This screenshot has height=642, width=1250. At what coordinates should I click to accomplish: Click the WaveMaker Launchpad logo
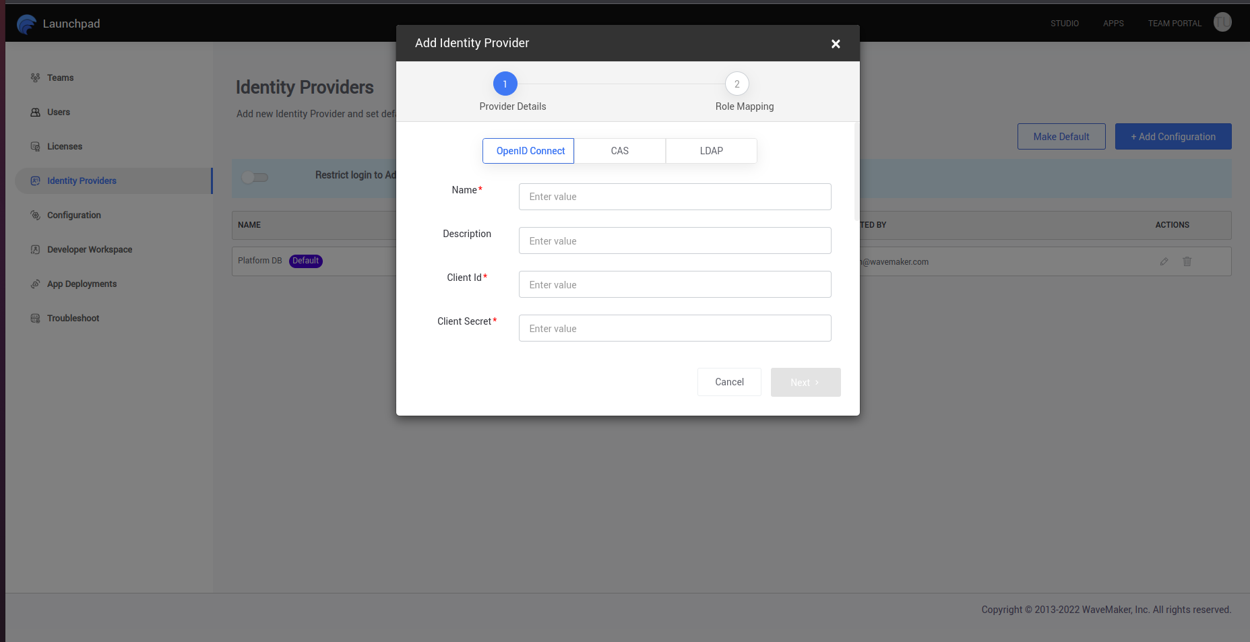[27, 24]
